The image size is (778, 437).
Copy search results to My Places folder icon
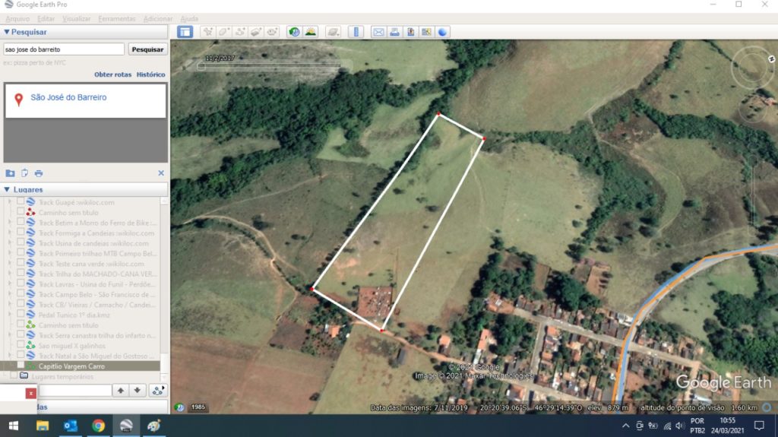(10, 173)
